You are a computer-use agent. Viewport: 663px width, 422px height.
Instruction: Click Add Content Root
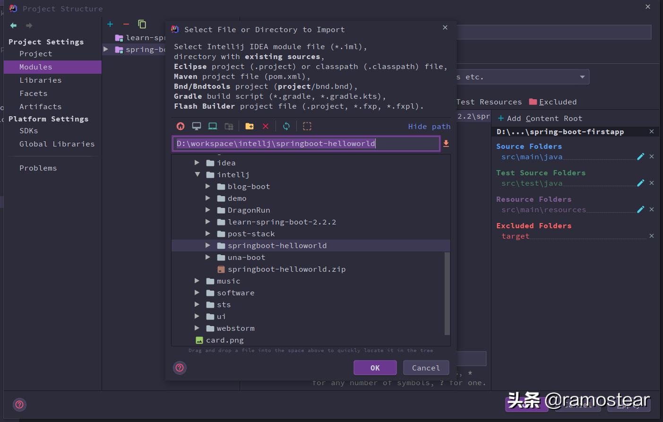click(540, 119)
